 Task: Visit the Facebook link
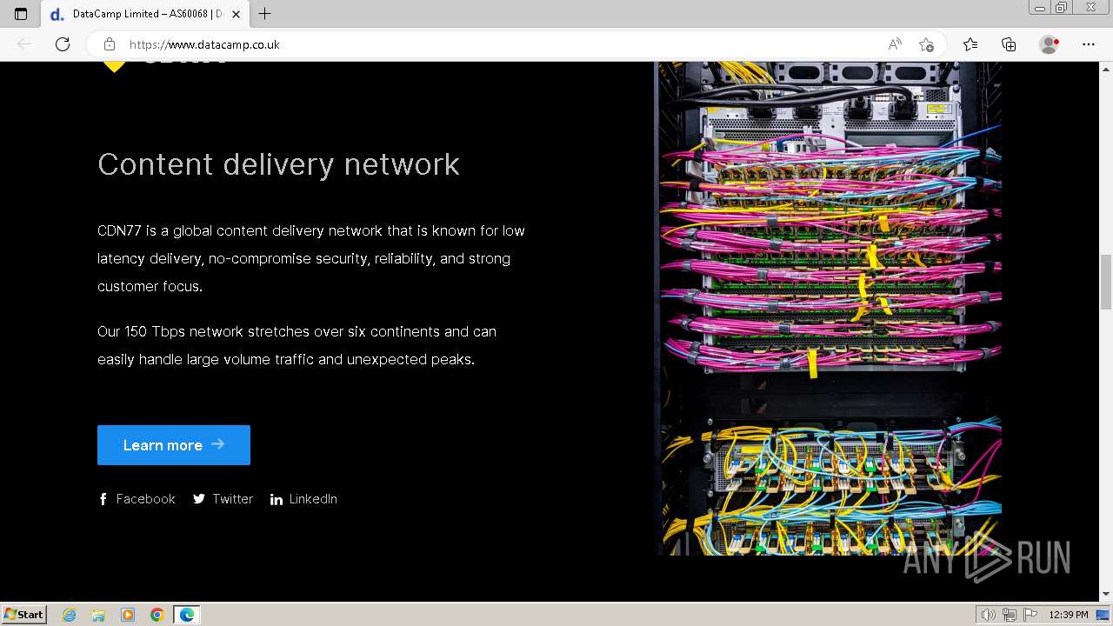pyautogui.click(x=137, y=499)
